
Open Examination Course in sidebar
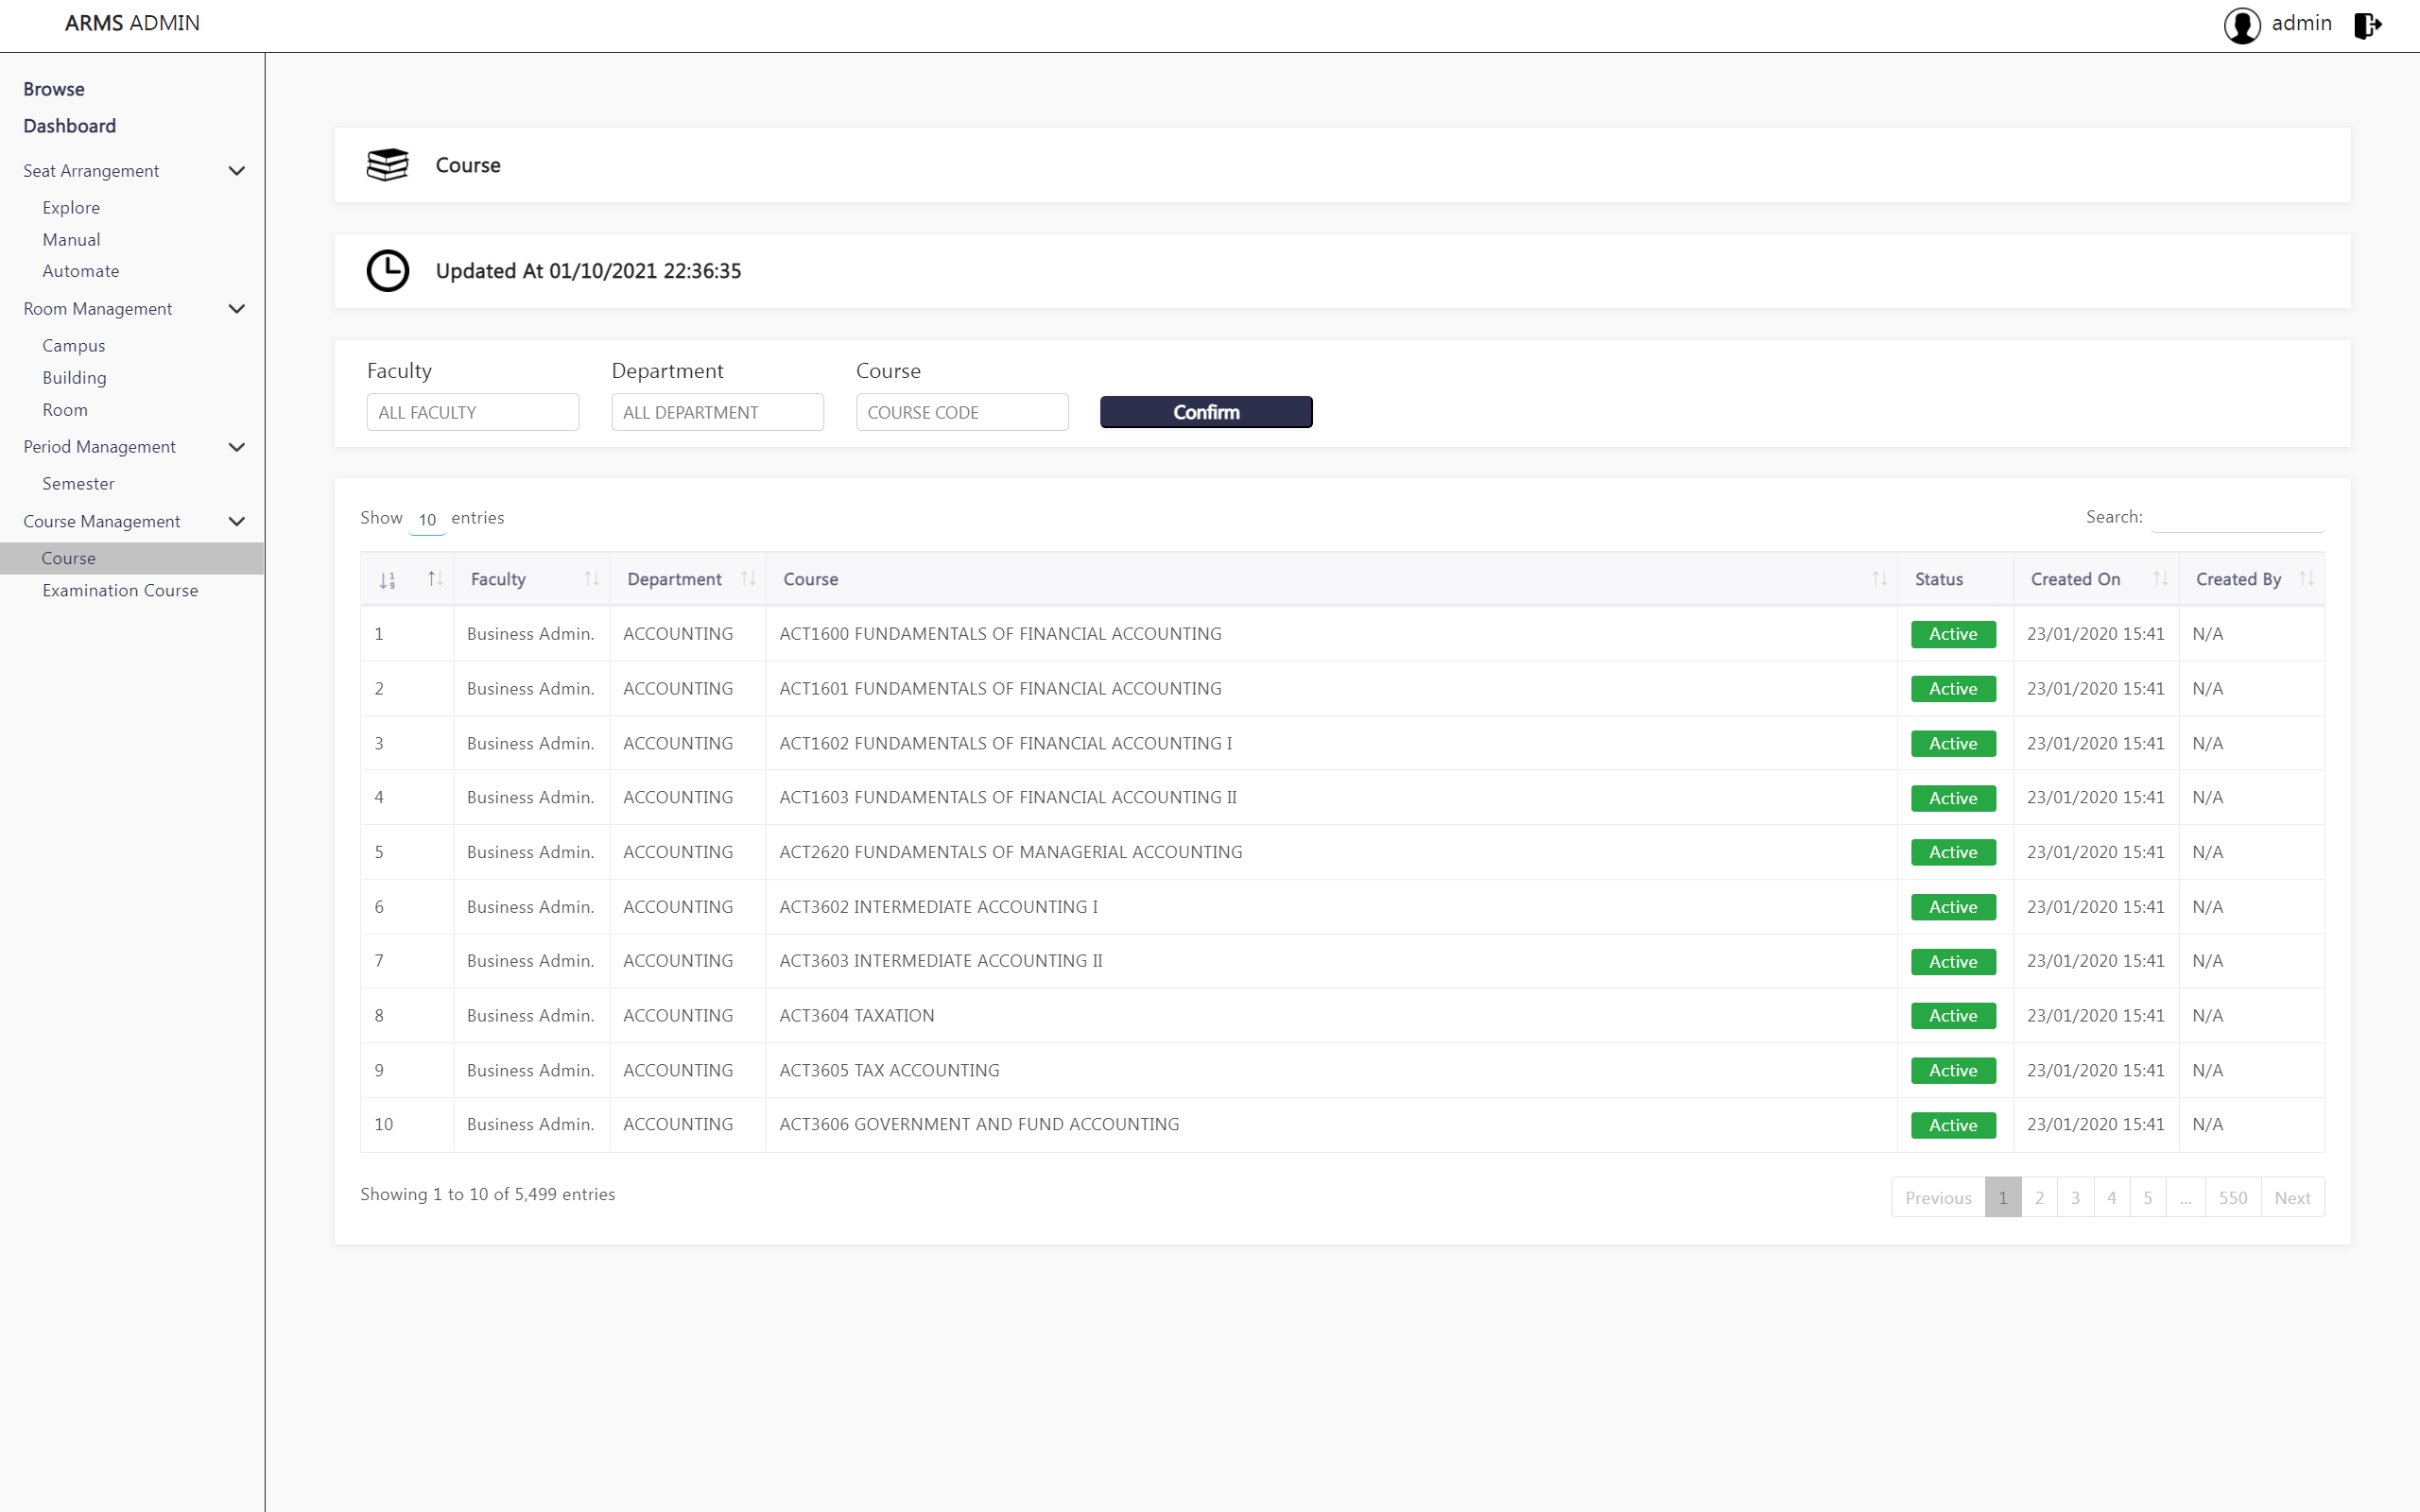120,591
